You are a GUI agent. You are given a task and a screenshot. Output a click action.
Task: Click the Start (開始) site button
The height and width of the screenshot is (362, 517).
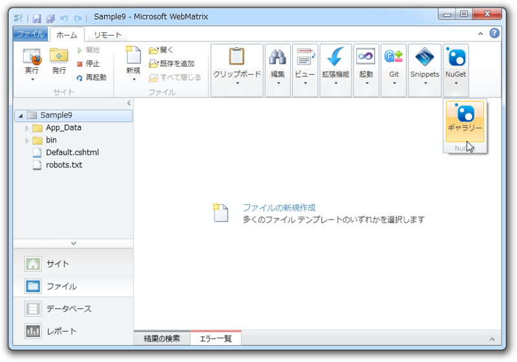(89, 50)
